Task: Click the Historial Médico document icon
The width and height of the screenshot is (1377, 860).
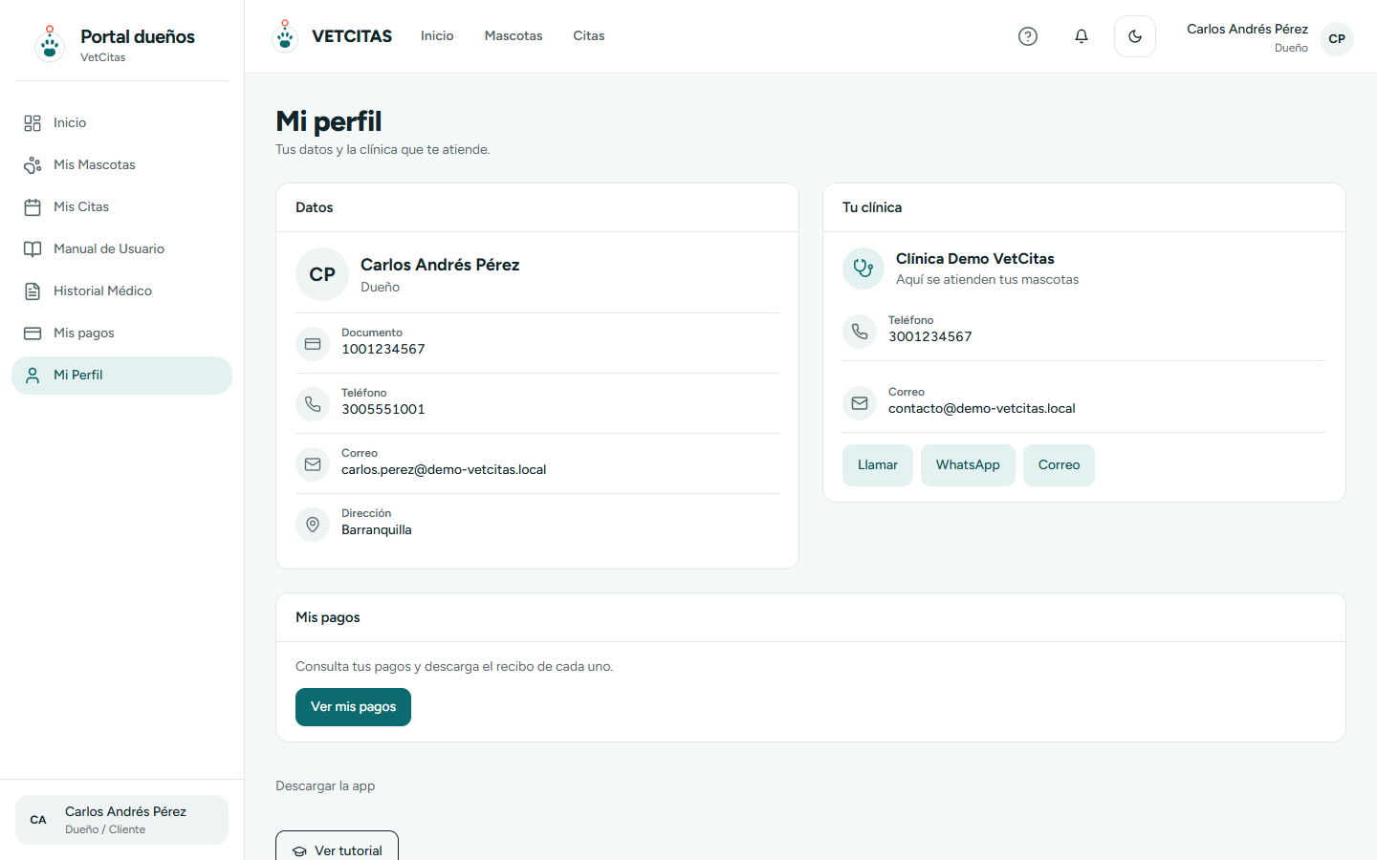Action: (x=33, y=291)
